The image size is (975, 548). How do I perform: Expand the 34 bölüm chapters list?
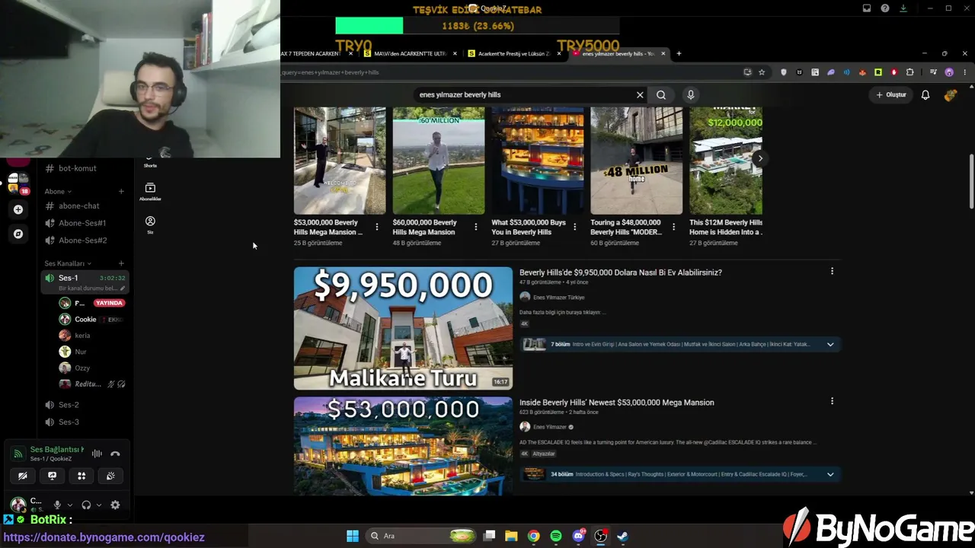tap(830, 474)
